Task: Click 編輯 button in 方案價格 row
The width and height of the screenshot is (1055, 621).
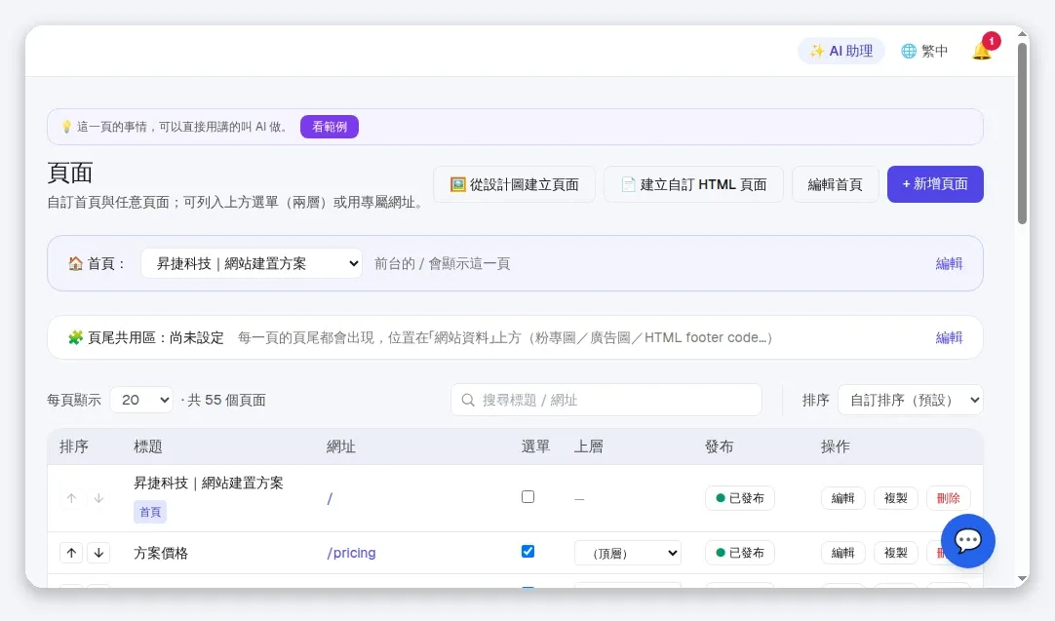Action: point(843,553)
